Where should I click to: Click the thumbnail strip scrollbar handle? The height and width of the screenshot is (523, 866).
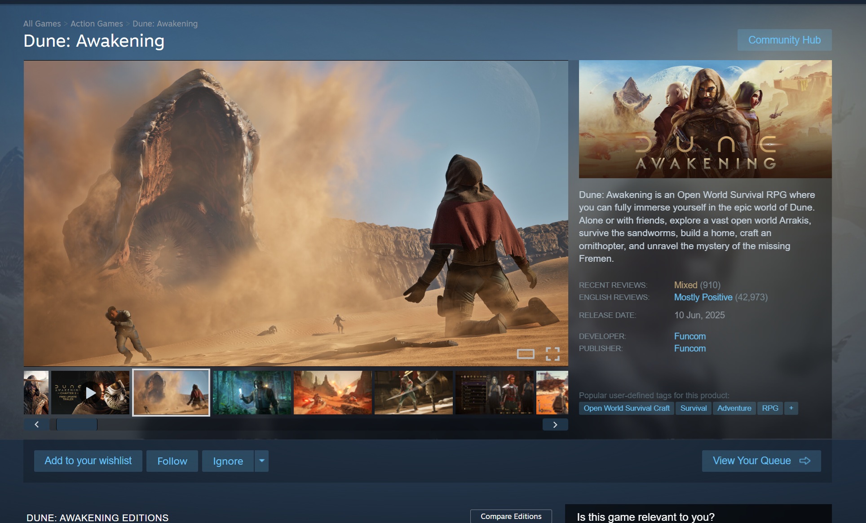(76, 425)
